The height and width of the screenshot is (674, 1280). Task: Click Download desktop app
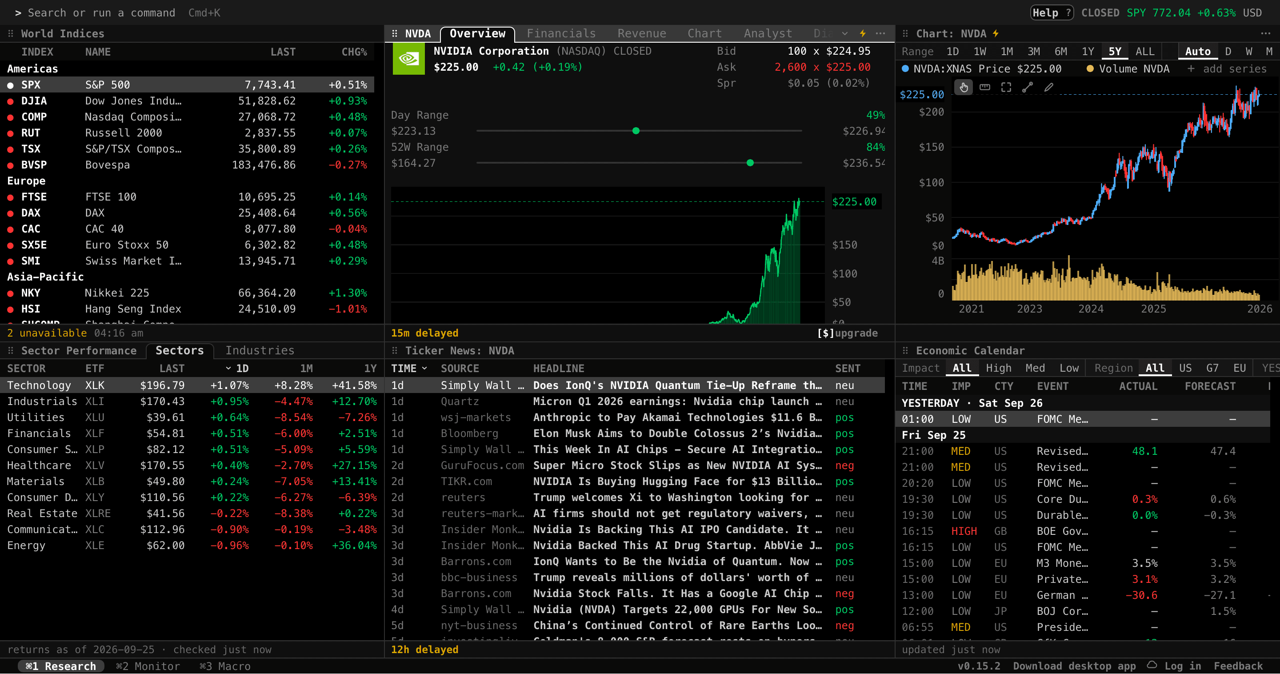pos(1074,666)
